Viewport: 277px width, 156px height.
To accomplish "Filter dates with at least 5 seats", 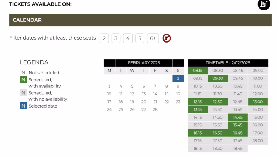I will pos(140,38).
